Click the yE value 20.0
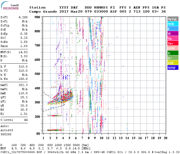The width and height of the screenshot is (180, 154). [x=24, y=106]
